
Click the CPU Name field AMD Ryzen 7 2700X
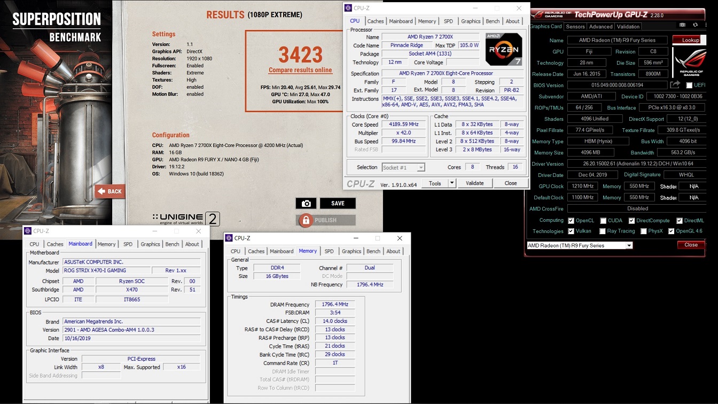[431, 37]
